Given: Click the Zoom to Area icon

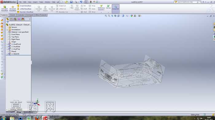Looking at the screenshot, I should point(109,16).
